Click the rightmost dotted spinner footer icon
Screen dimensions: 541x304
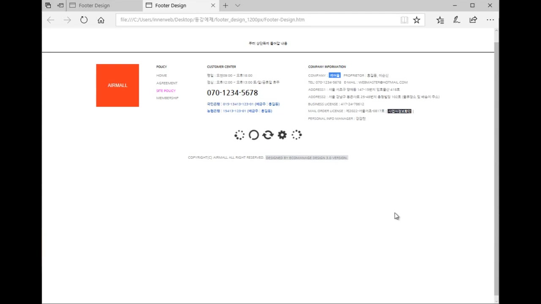pos(296,135)
